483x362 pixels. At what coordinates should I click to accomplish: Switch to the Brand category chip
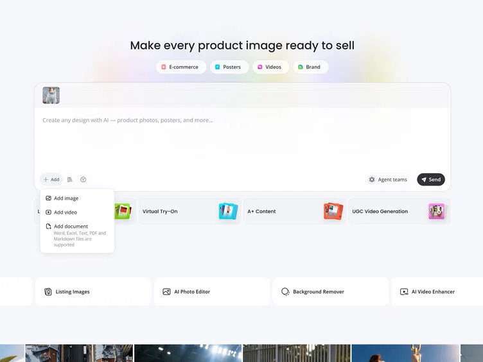click(310, 67)
